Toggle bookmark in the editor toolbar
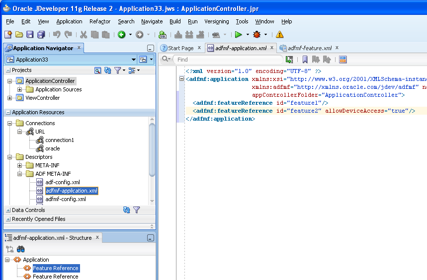The height and width of the screenshot is (280, 427). [x=305, y=59]
